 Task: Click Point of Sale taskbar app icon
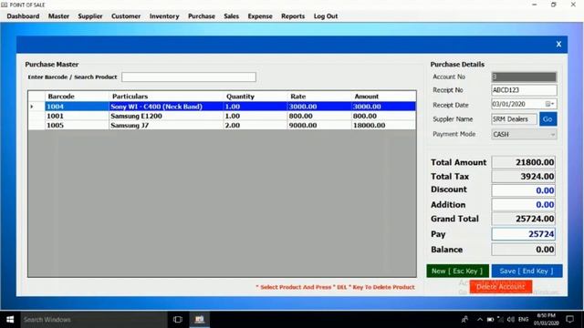[200, 320]
